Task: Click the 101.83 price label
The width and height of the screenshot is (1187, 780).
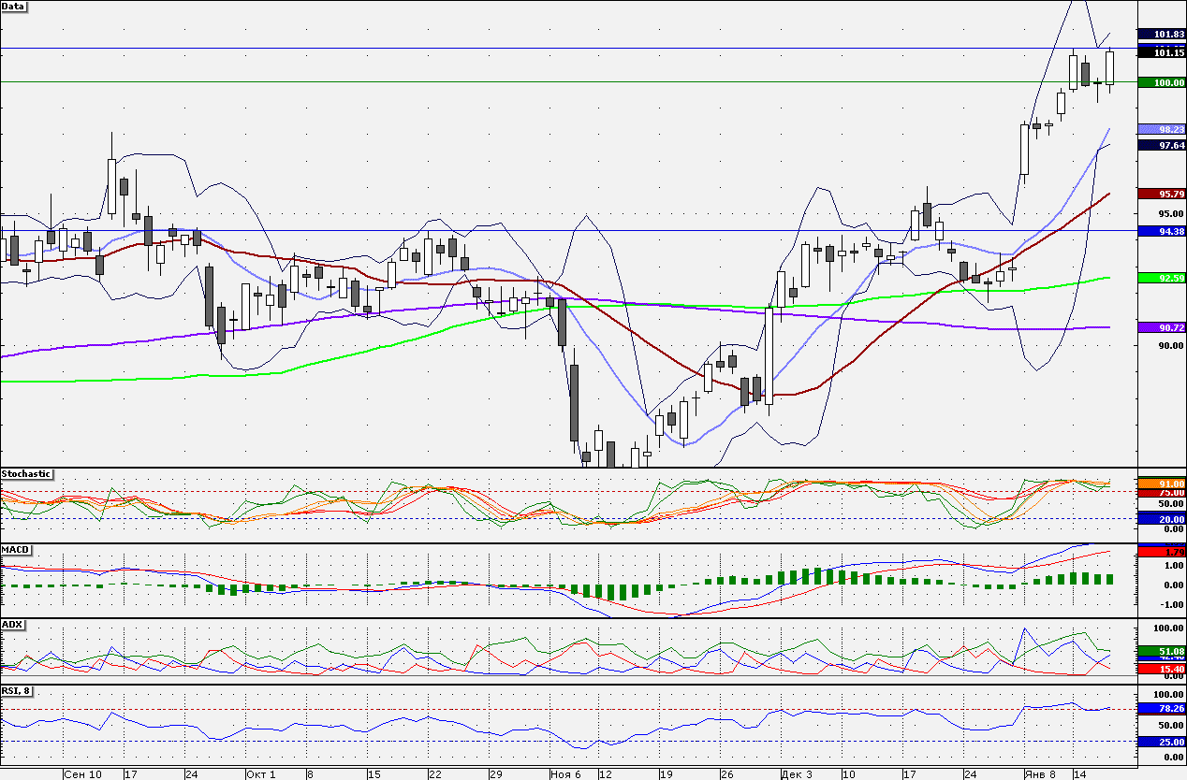Action: click(1161, 34)
